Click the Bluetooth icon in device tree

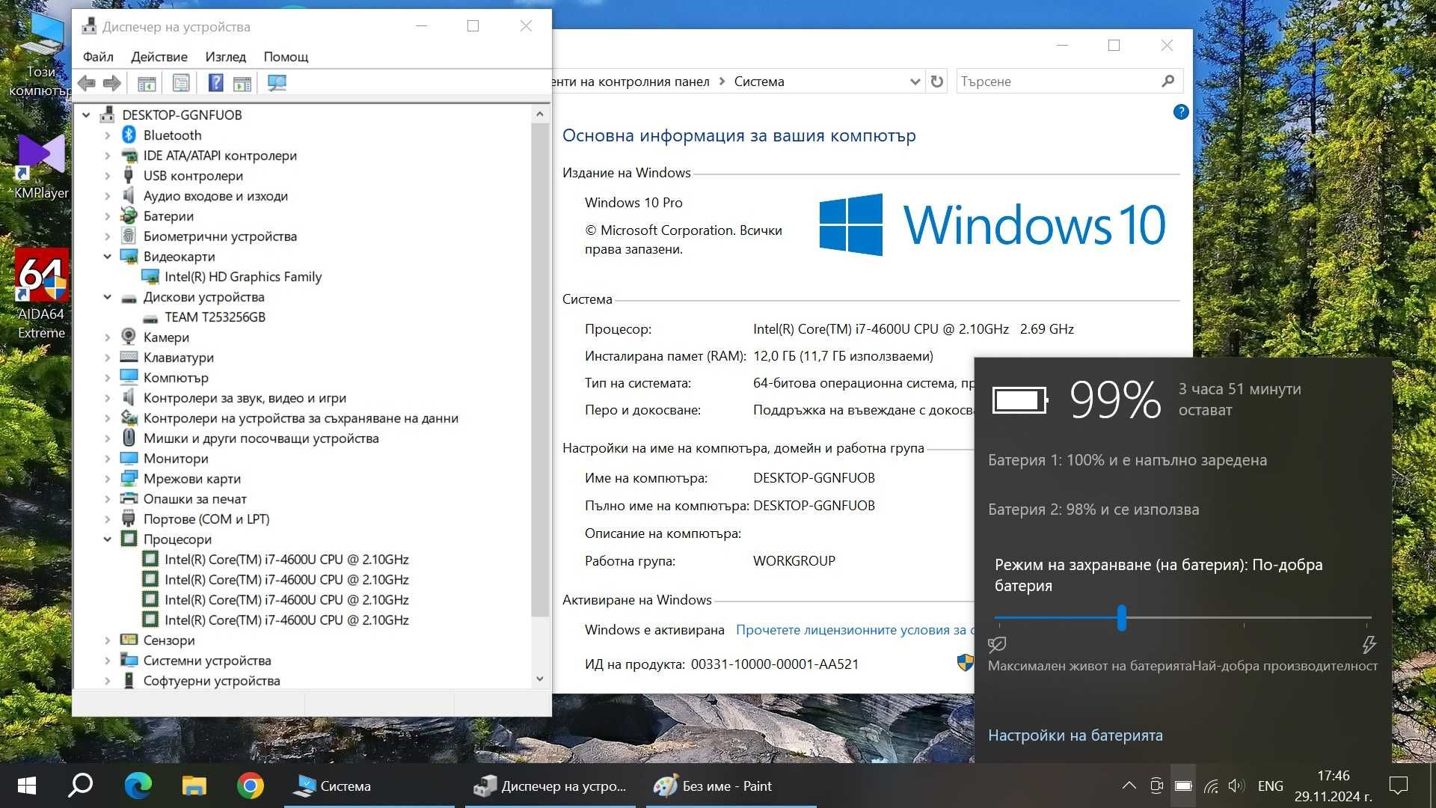point(129,135)
